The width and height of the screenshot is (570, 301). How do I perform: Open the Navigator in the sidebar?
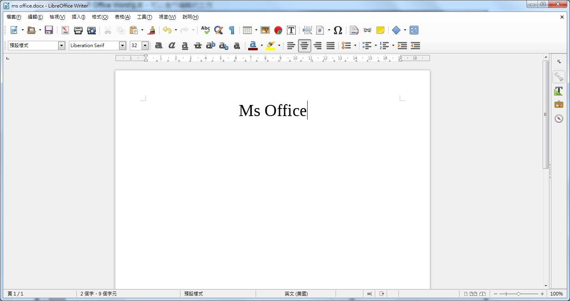[559, 118]
